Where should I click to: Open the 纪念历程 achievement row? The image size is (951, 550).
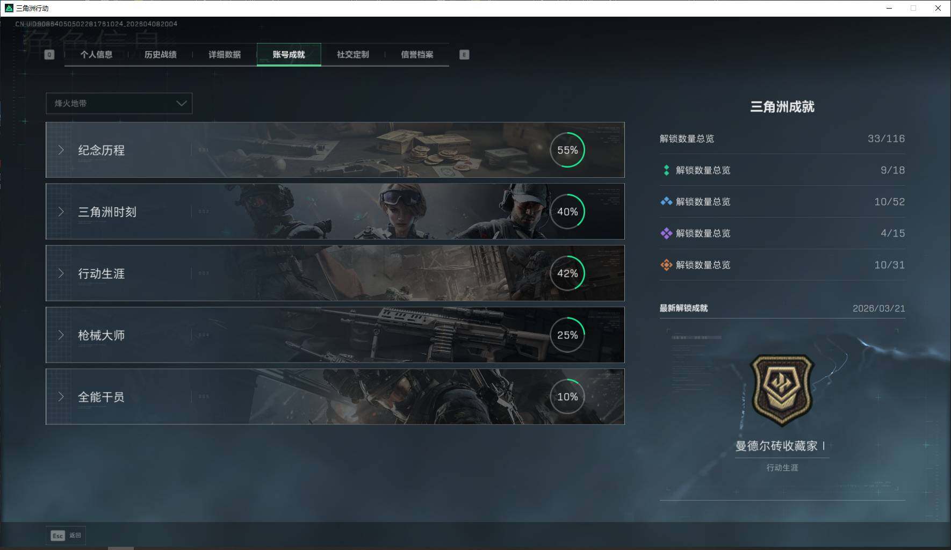coord(335,150)
